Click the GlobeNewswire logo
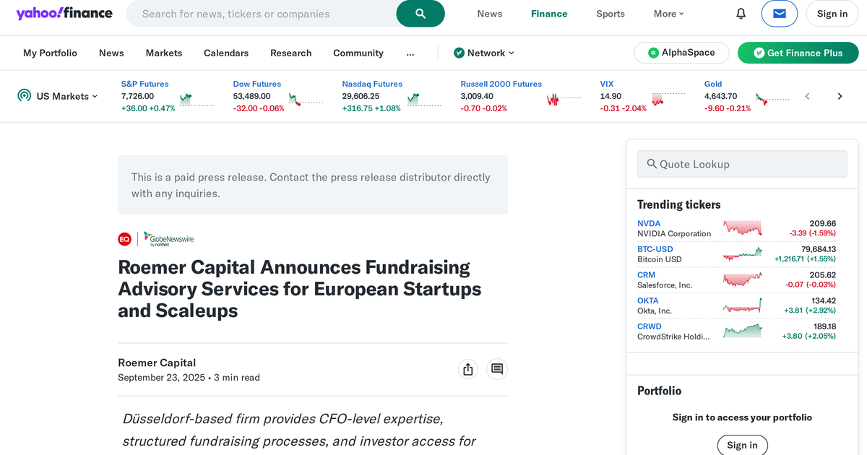 click(168, 238)
